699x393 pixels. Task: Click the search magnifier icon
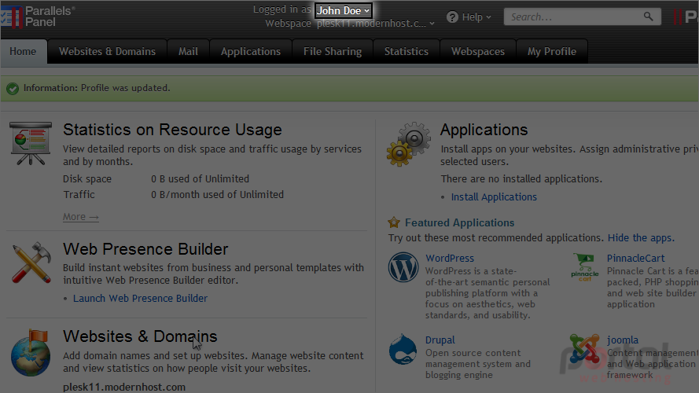648,17
